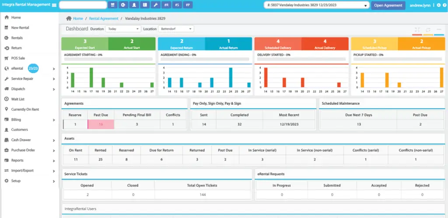
Task: Click the Rental Agreement breadcrumb link
Action: (103, 18)
